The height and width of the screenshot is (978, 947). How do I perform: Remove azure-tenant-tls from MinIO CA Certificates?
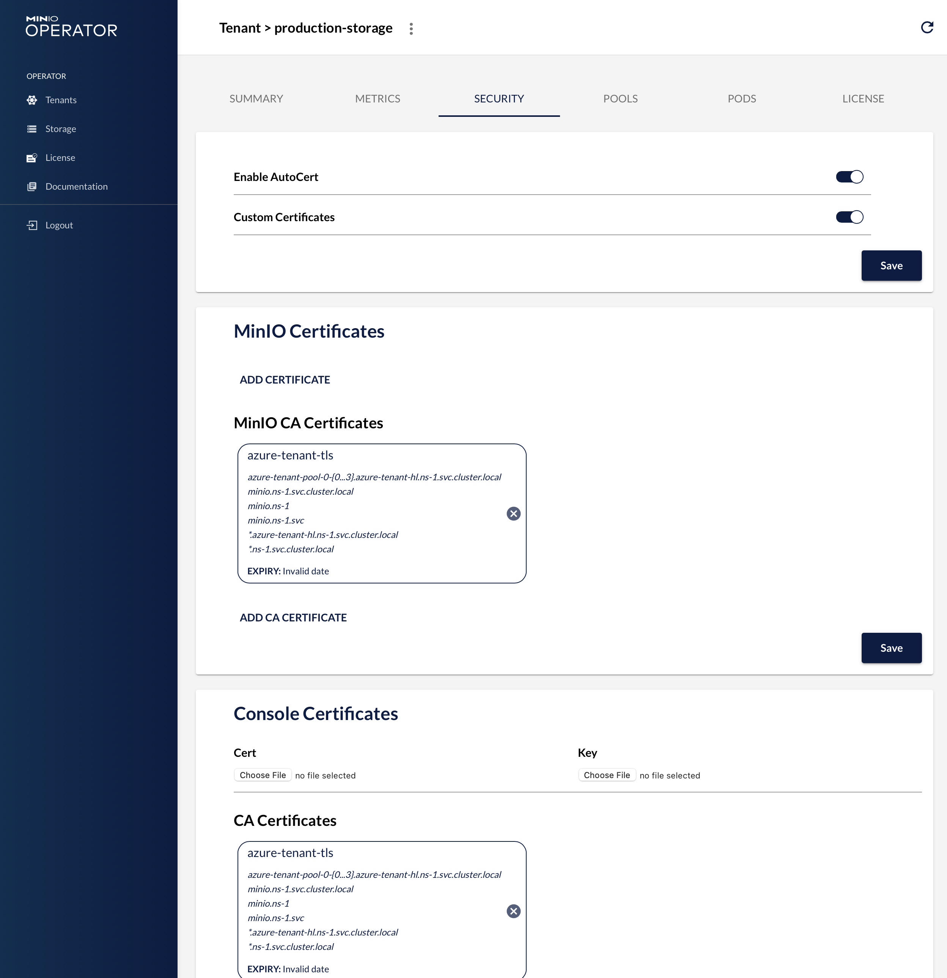point(513,513)
